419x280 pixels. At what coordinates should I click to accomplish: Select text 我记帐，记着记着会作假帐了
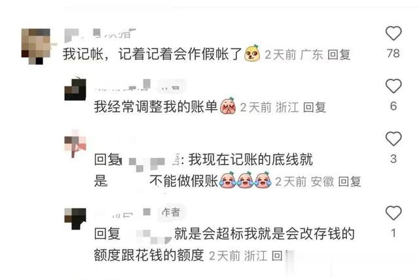(x=153, y=54)
